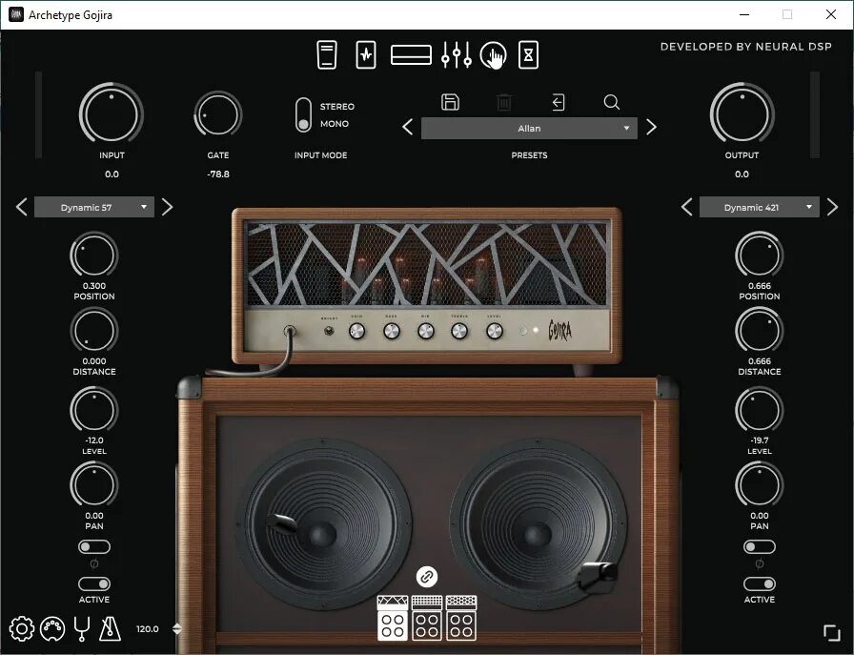The height and width of the screenshot is (655, 854).
Task: Click the amp LEVEL knob
Action: [x=495, y=331]
